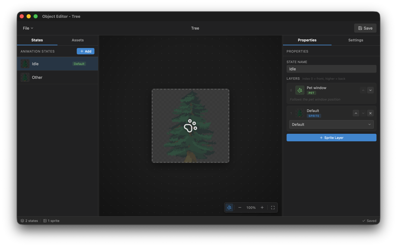Click the Default layer tree thumbnail
Image resolution: width=397 pixels, height=247 pixels.
(300, 113)
